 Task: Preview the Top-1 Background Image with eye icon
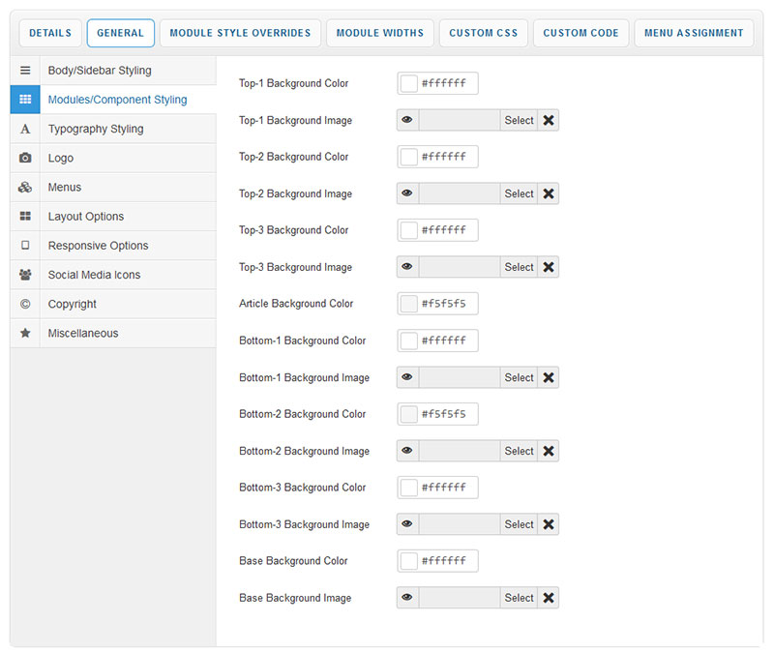[407, 120]
